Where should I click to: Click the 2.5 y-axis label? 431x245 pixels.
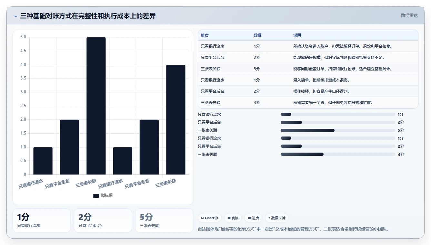tap(23, 106)
